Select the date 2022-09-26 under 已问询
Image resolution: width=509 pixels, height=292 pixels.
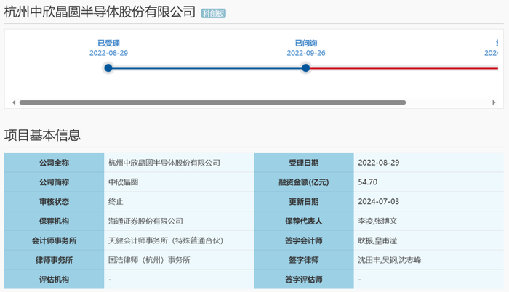click(306, 53)
